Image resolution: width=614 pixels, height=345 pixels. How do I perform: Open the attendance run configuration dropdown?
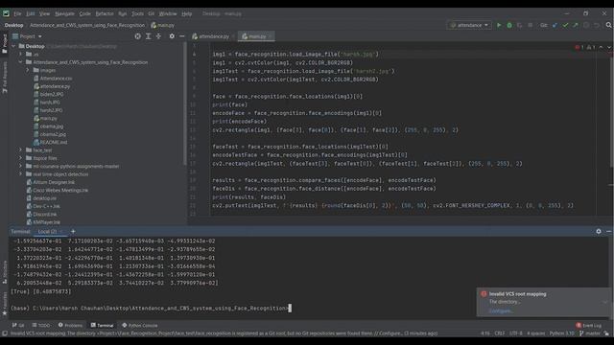pos(469,25)
